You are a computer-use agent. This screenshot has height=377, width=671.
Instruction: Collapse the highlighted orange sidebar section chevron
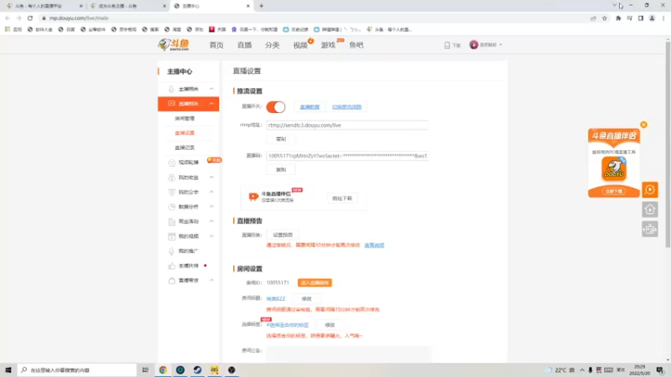[211, 103]
